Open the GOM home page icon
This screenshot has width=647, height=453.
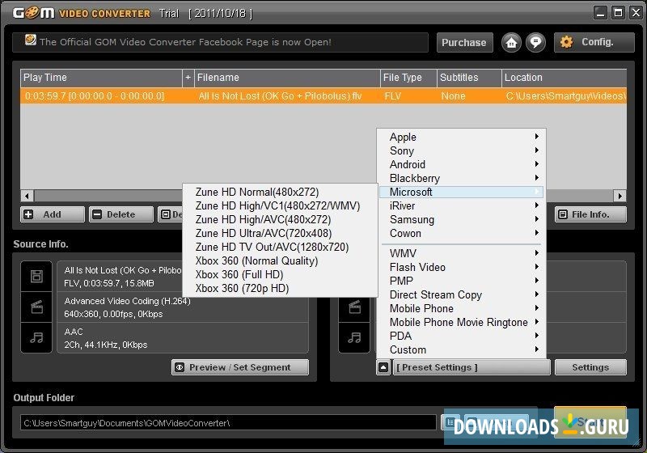click(511, 43)
